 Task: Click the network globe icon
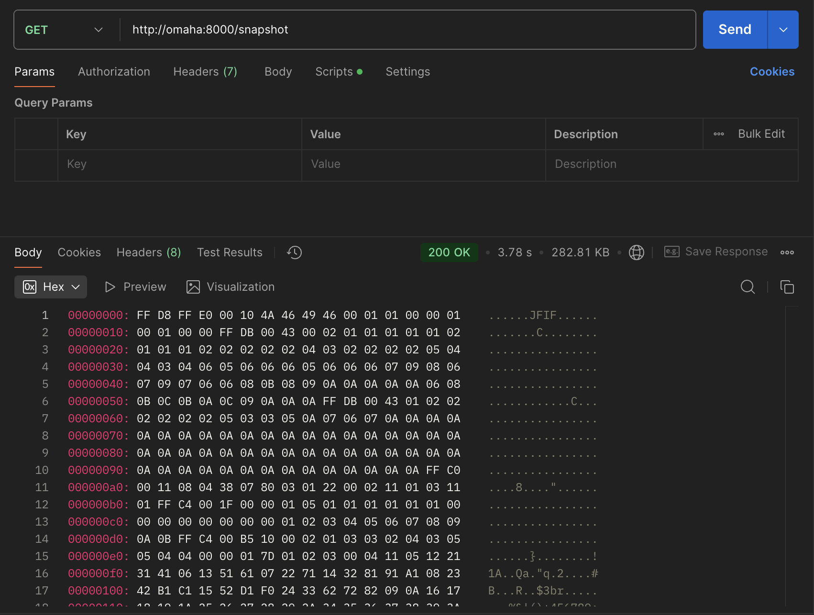click(x=636, y=253)
